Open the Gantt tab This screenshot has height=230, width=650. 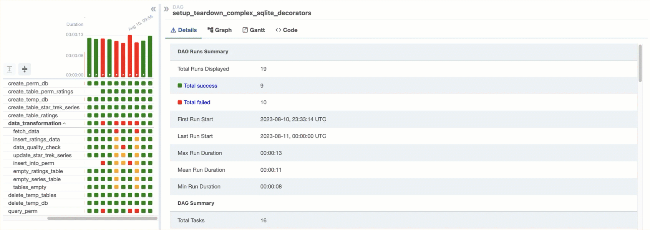254,30
